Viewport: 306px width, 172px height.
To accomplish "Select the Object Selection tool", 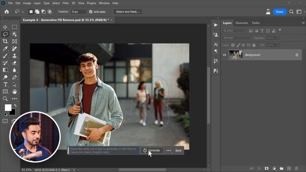I will point(14,34).
